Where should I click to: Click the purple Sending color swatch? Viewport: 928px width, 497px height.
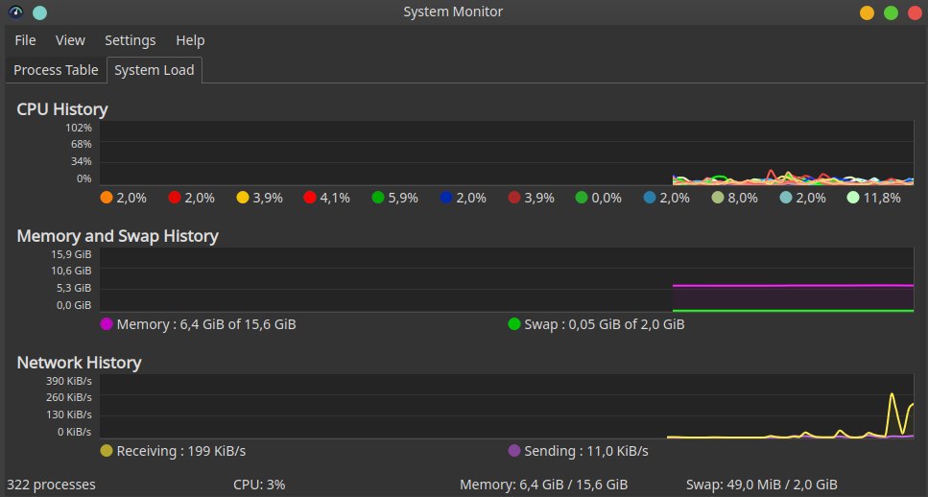click(x=514, y=451)
